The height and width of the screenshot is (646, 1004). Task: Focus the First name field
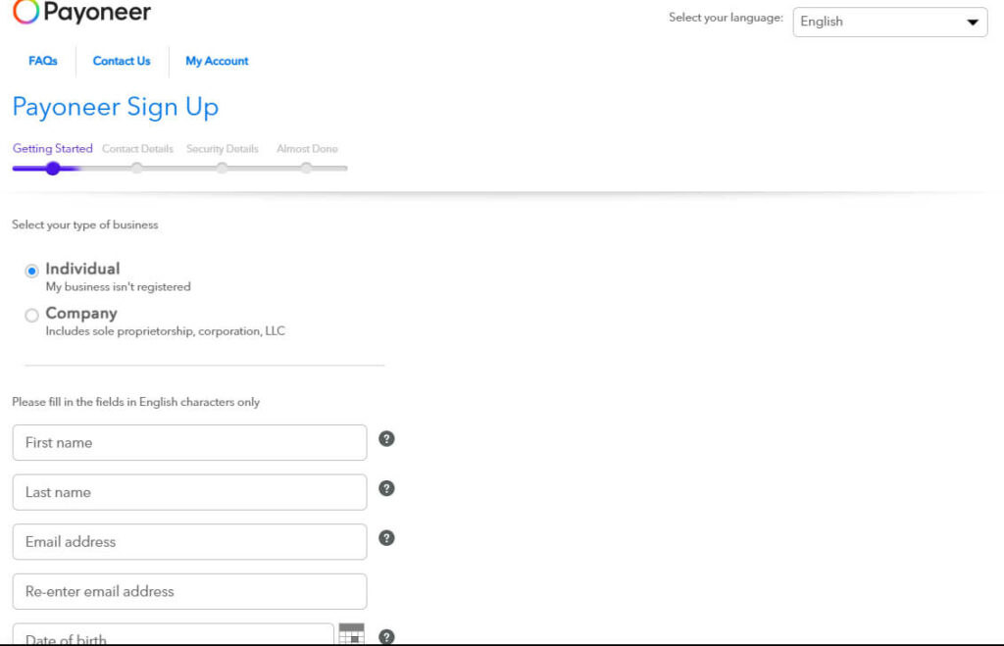click(189, 442)
